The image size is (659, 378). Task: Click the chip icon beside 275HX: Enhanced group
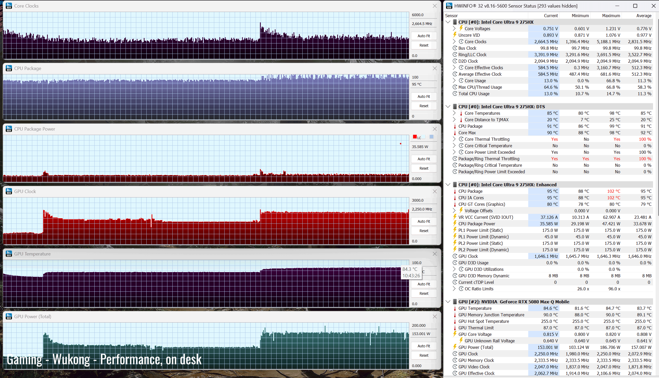pyautogui.click(x=455, y=185)
